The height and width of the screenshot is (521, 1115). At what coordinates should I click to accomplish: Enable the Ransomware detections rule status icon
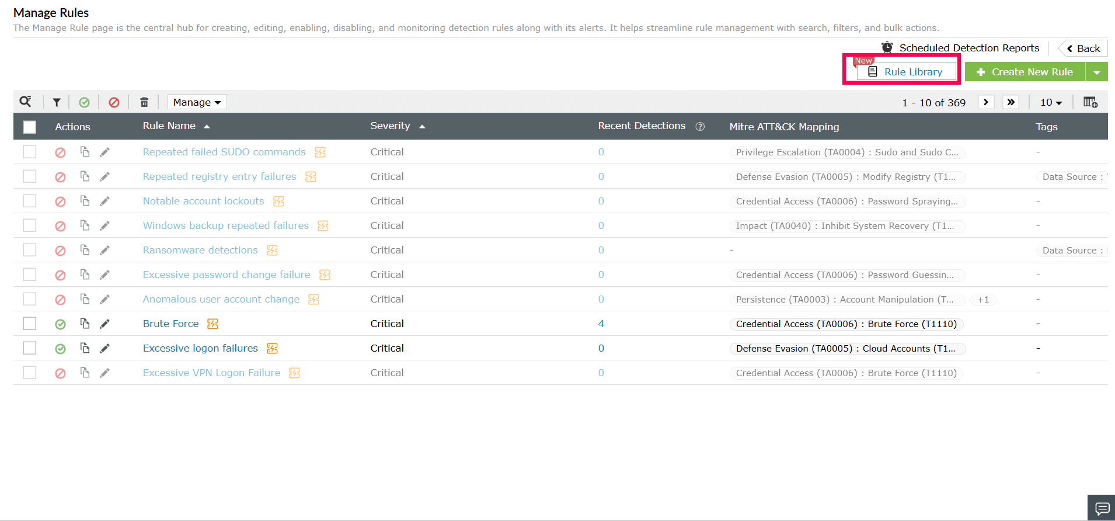[x=60, y=251]
